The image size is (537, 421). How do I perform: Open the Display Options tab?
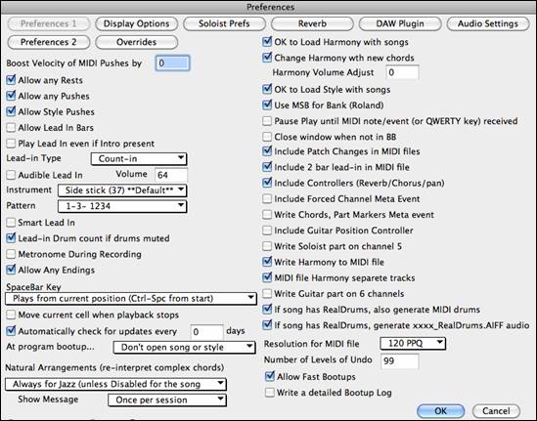pyautogui.click(x=136, y=23)
